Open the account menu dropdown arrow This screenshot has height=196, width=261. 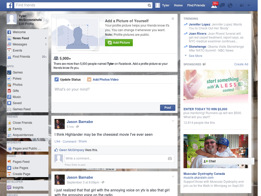pyautogui.click(x=249, y=6)
